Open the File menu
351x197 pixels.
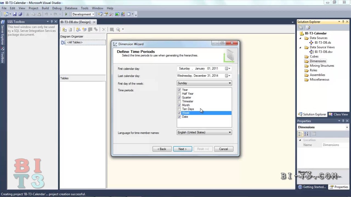[x=4, y=8]
